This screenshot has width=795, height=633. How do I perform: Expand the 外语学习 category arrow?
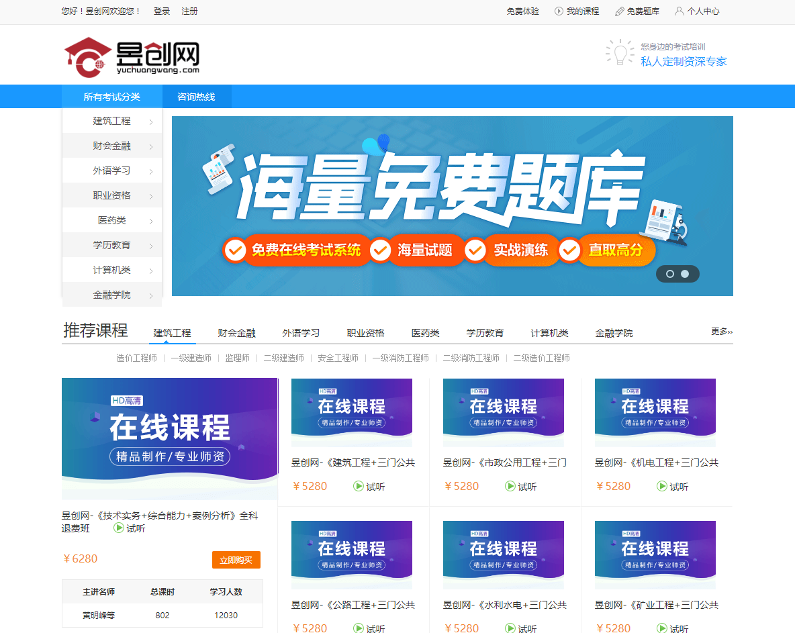(x=151, y=171)
